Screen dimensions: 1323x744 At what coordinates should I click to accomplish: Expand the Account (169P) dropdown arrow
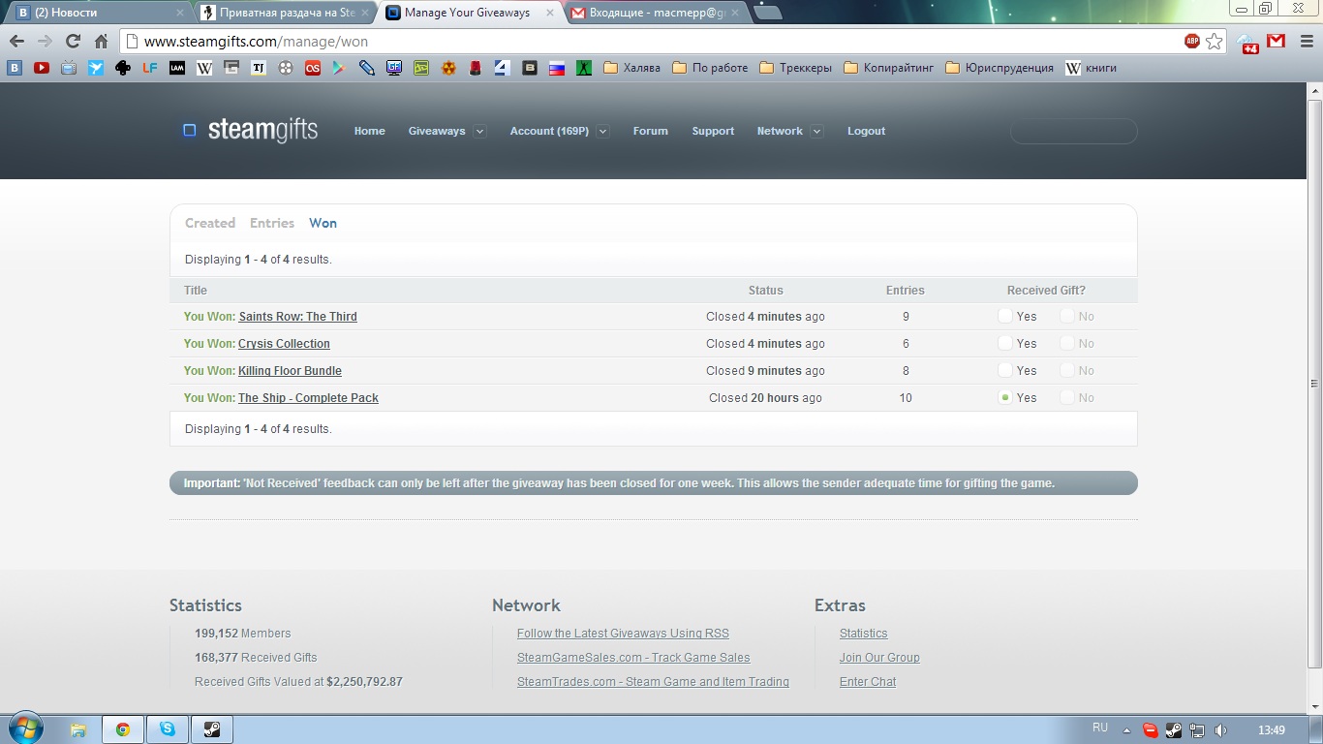click(602, 132)
